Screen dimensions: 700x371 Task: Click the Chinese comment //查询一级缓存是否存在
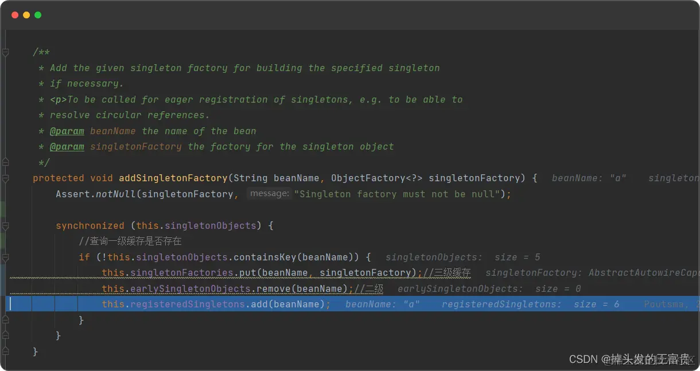[x=130, y=241]
